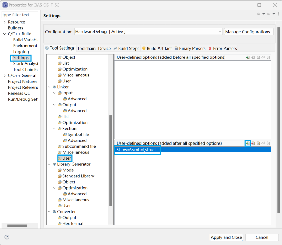Add an option to the before-all-options list

tap(248, 57)
